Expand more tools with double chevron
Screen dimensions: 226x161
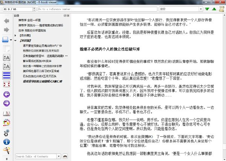coord(7,159)
